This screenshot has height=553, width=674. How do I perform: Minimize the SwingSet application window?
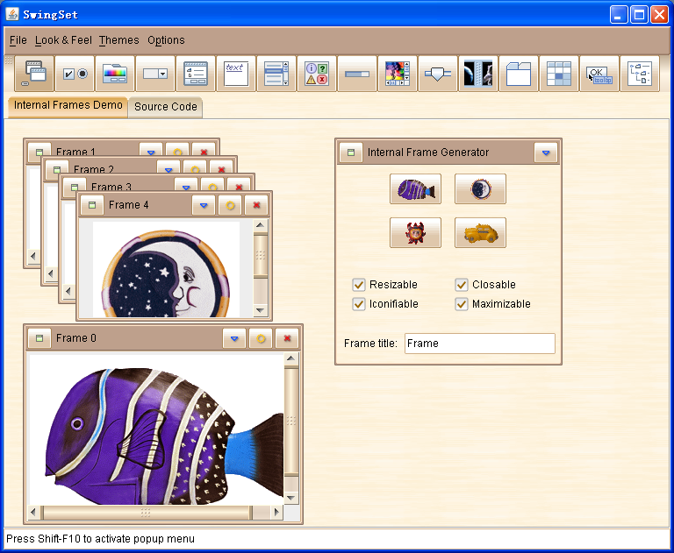click(619, 15)
